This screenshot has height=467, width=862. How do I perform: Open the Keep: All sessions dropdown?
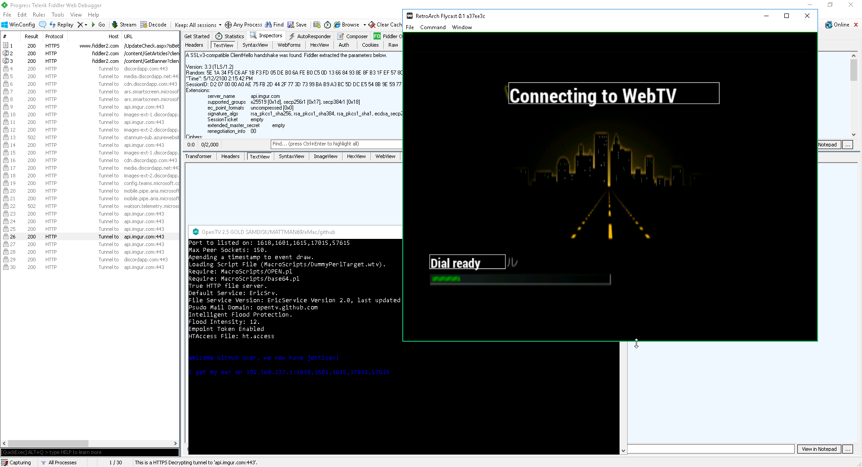click(x=198, y=25)
